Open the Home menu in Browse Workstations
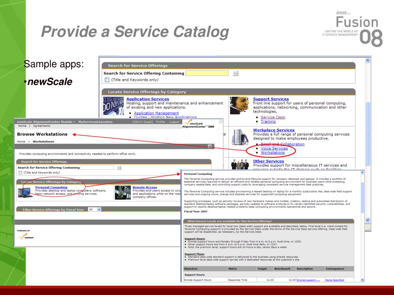This screenshot has width=394, height=295. [x=22, y=126]
